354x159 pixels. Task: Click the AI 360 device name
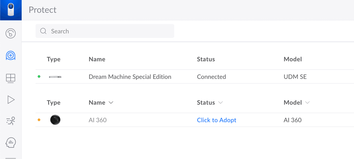98,120
